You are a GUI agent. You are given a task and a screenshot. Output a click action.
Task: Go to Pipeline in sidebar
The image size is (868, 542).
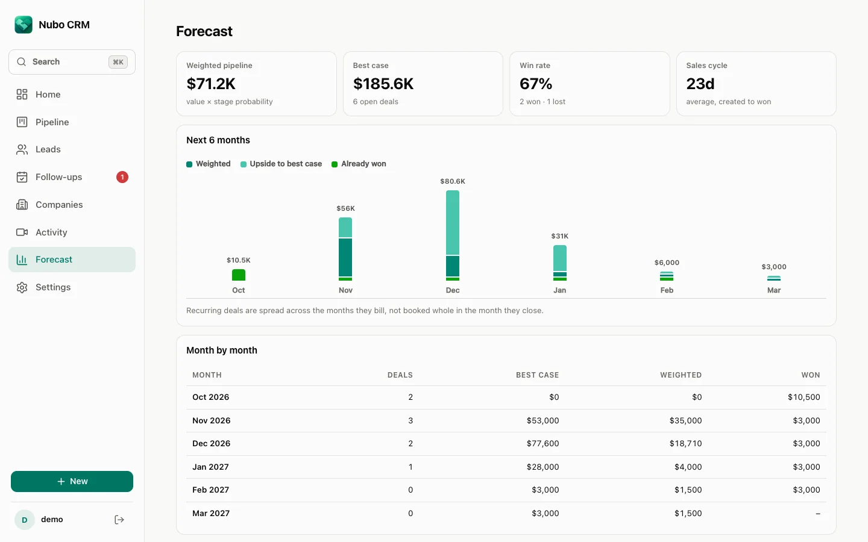click(72, 122)
